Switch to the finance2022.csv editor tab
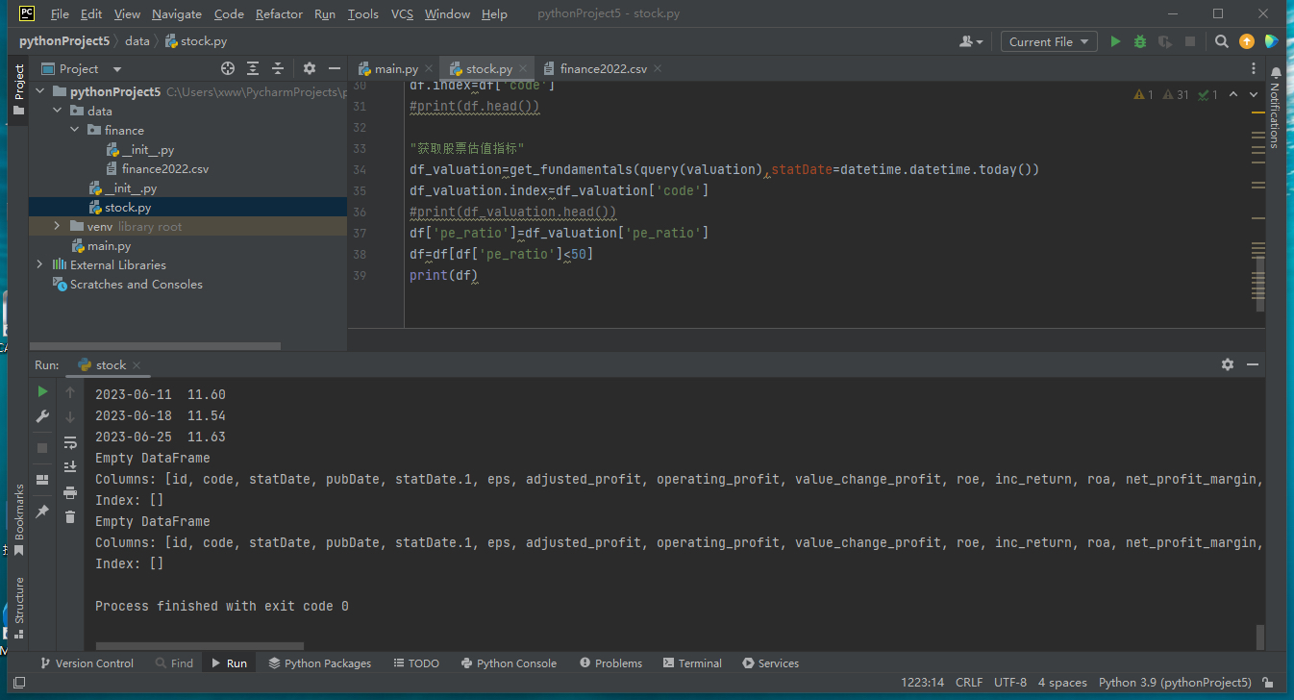1294x700 pixels. pyautogui.click(x=603, y=68)
